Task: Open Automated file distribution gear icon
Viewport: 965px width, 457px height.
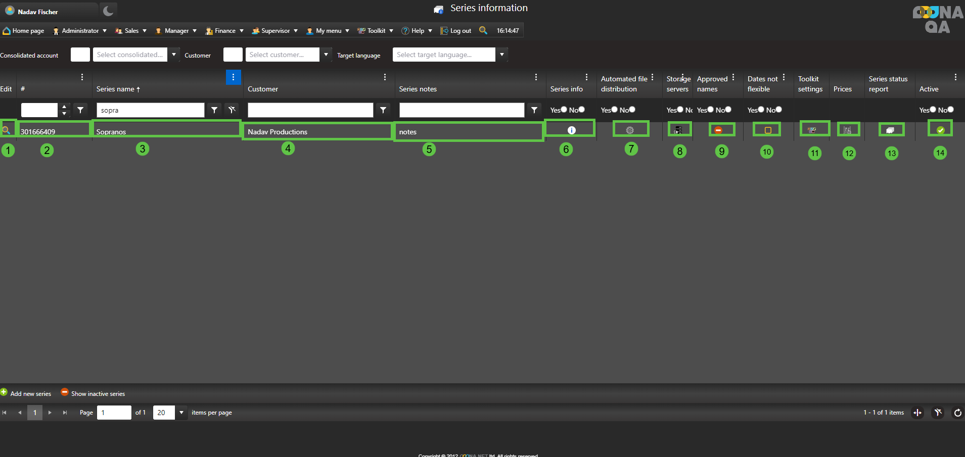Action: (x=630, y=130)
